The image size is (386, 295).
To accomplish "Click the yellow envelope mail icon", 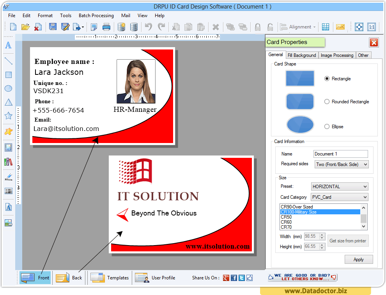I will 340,27.
